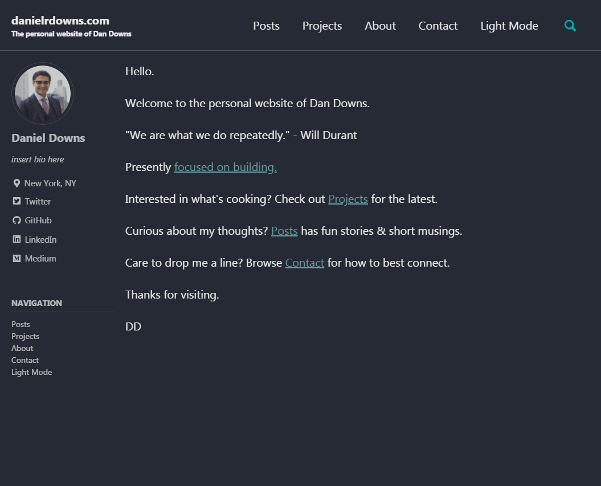Click the GitHub icon in sidebar

17,220
